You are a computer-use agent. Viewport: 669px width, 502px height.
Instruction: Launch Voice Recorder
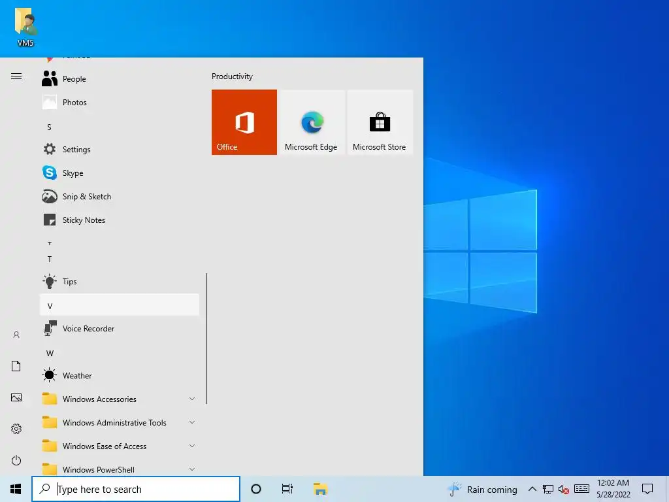pyautogui.click(x=120, y=328)
